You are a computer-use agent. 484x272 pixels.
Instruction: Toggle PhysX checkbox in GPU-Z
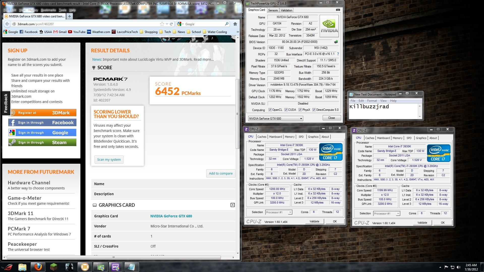point(300,110)
